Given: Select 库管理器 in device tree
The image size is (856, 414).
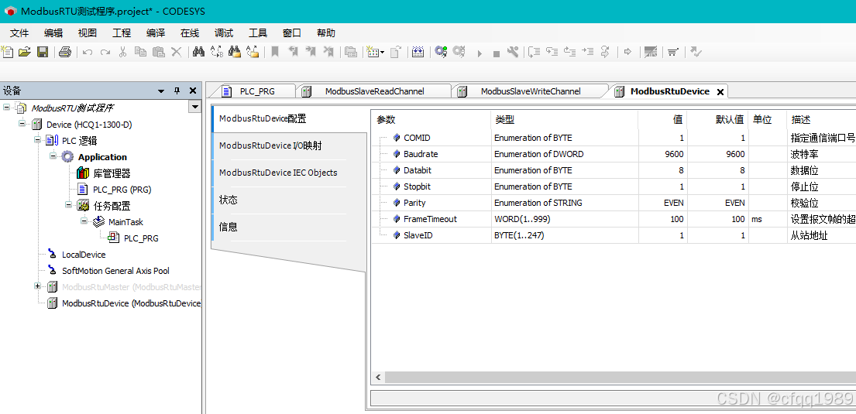Looking at the screenshot, I should tap(112, 173).
